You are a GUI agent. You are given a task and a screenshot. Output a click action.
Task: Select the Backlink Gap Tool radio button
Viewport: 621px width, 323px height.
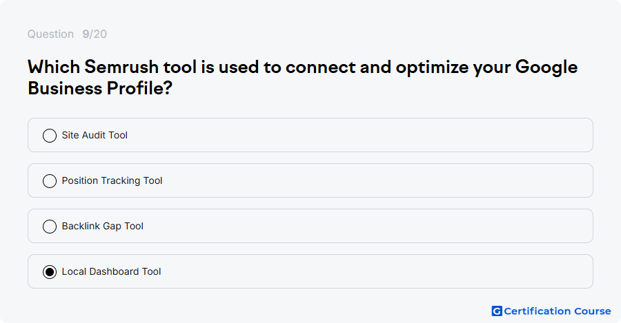point(50,226)
